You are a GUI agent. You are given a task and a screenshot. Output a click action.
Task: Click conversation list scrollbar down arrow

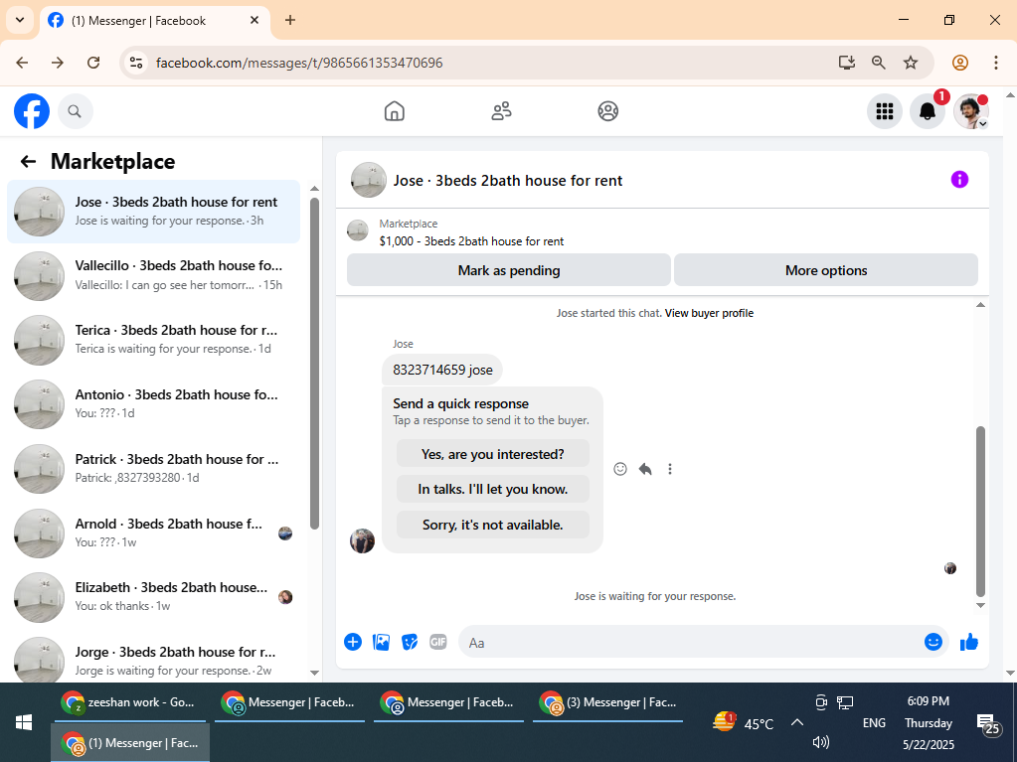pyautogui.click(x=314, y=673)
